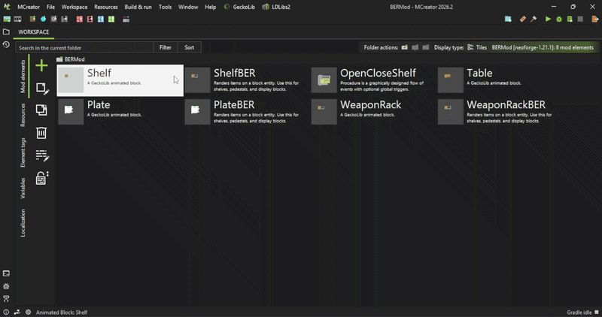
Task: Import block texture icon in toolbar
Action: pos(32,20)
